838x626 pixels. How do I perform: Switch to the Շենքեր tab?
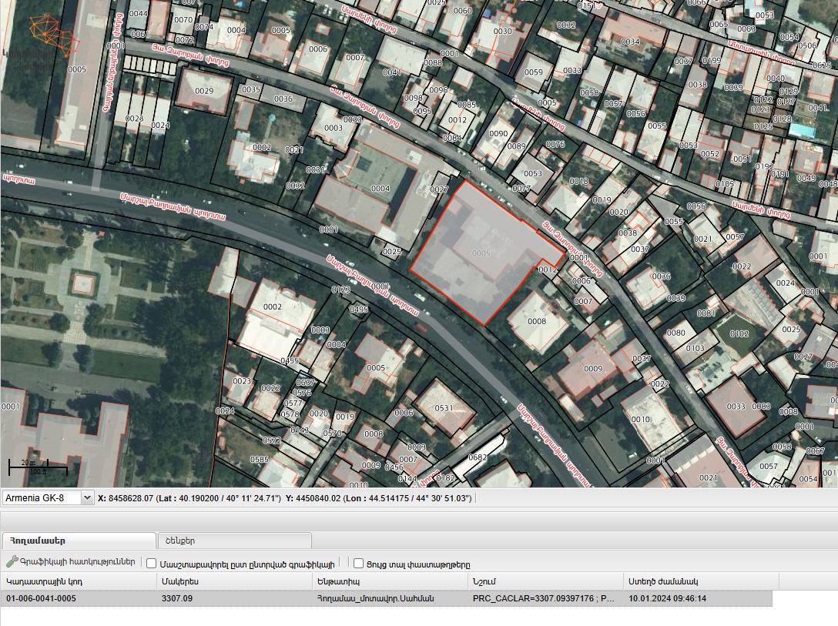pyautogui.click(x=234, y=541)
